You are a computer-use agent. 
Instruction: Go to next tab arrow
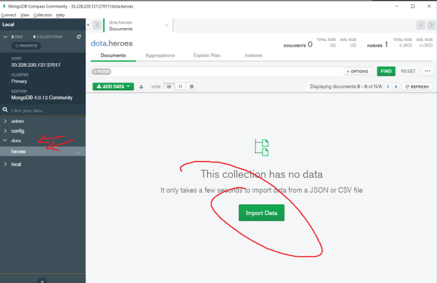(431, 25)
